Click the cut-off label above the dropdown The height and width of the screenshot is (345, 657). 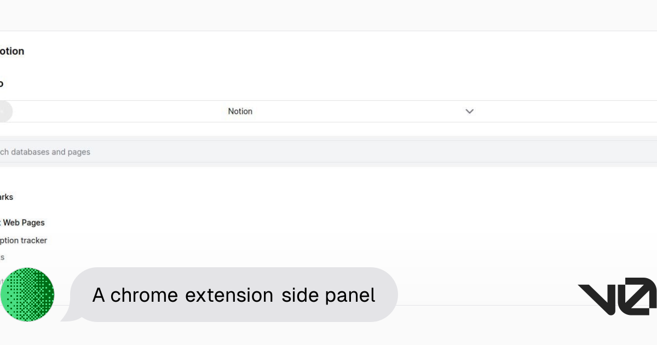coord(2,84)
